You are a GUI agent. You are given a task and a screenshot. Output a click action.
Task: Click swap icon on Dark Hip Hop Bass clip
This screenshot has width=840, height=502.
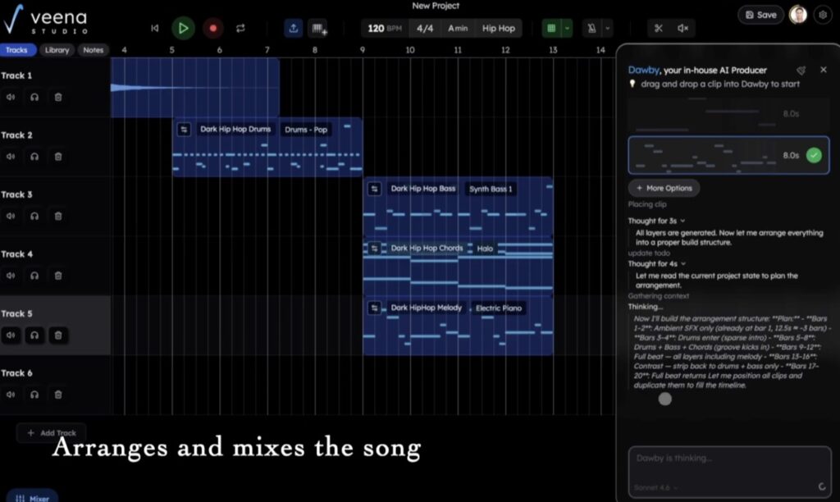[374, 189]
